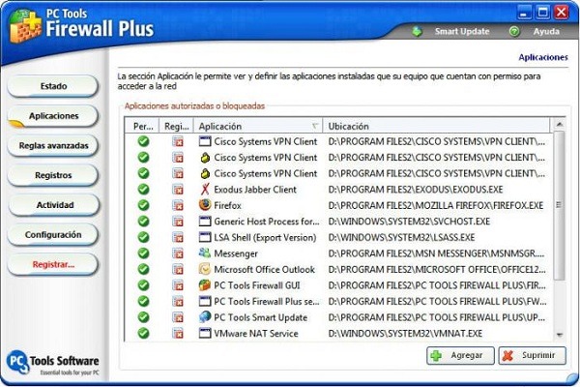Select the Messenger entry name
Viewport: 580px width, 387px height.
point(236,253)
